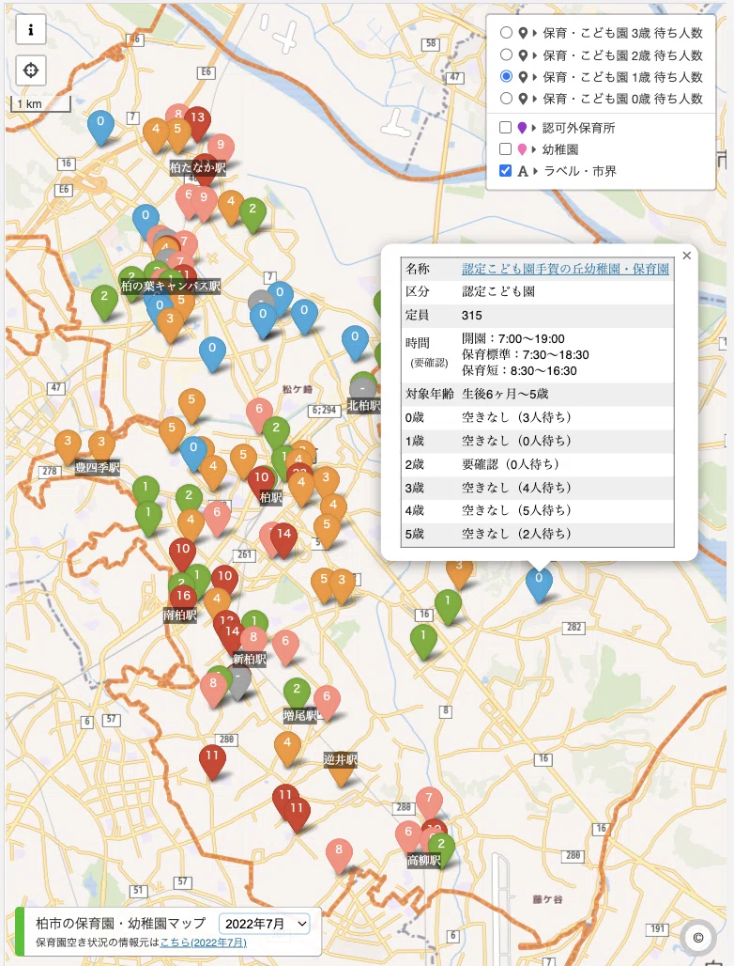Click the orange 4 marker below 増尾駅
Viewport: 734px width, 966px height.
pyautogui.click(x=286, y=747)
